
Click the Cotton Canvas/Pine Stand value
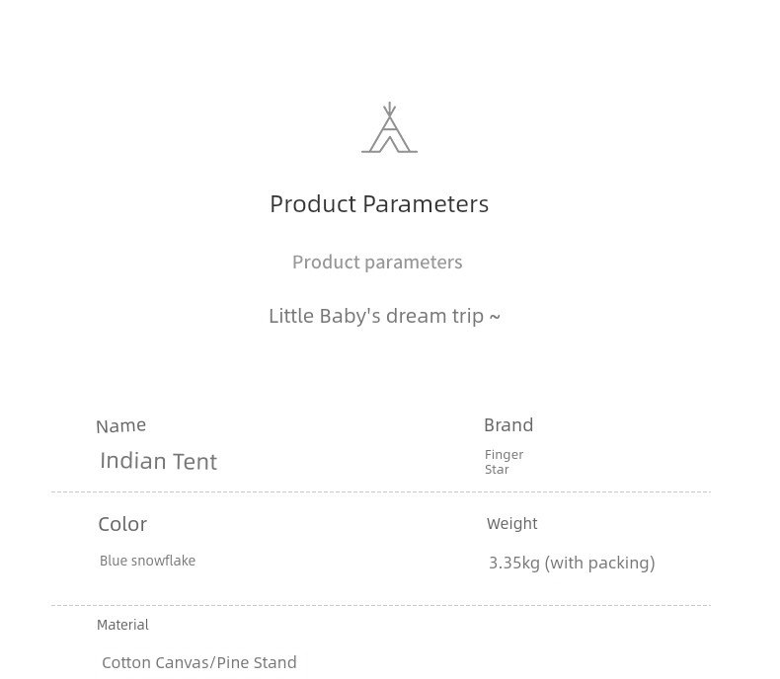tap(199, 662)
